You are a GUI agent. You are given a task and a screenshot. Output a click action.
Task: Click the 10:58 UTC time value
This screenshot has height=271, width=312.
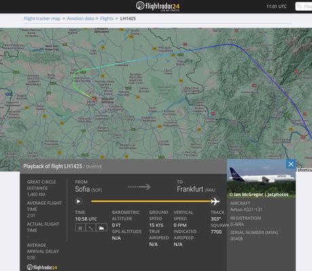pos(86,219)
